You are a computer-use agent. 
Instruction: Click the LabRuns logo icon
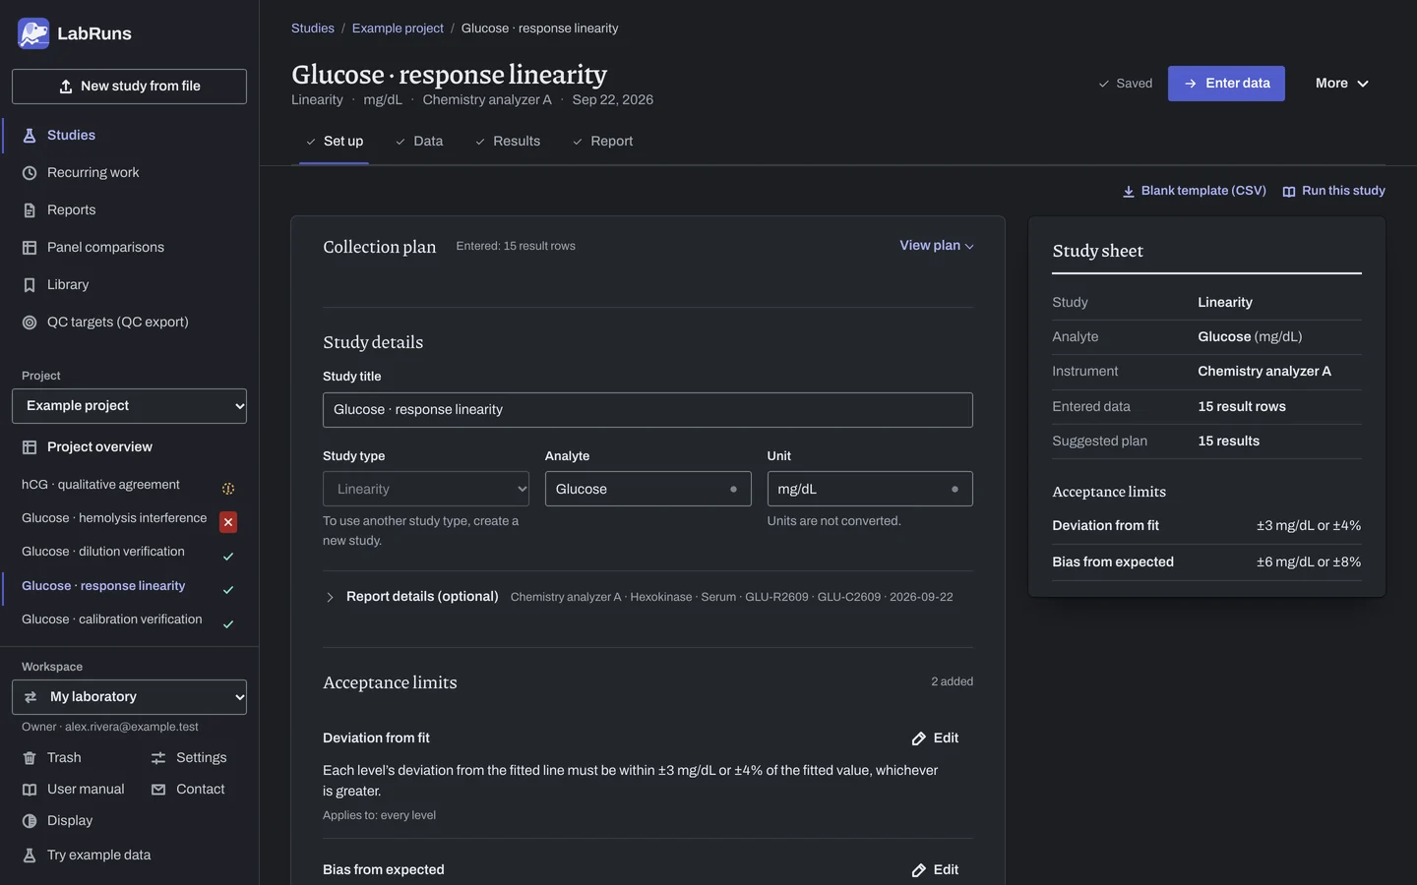(x=33, y=33)
